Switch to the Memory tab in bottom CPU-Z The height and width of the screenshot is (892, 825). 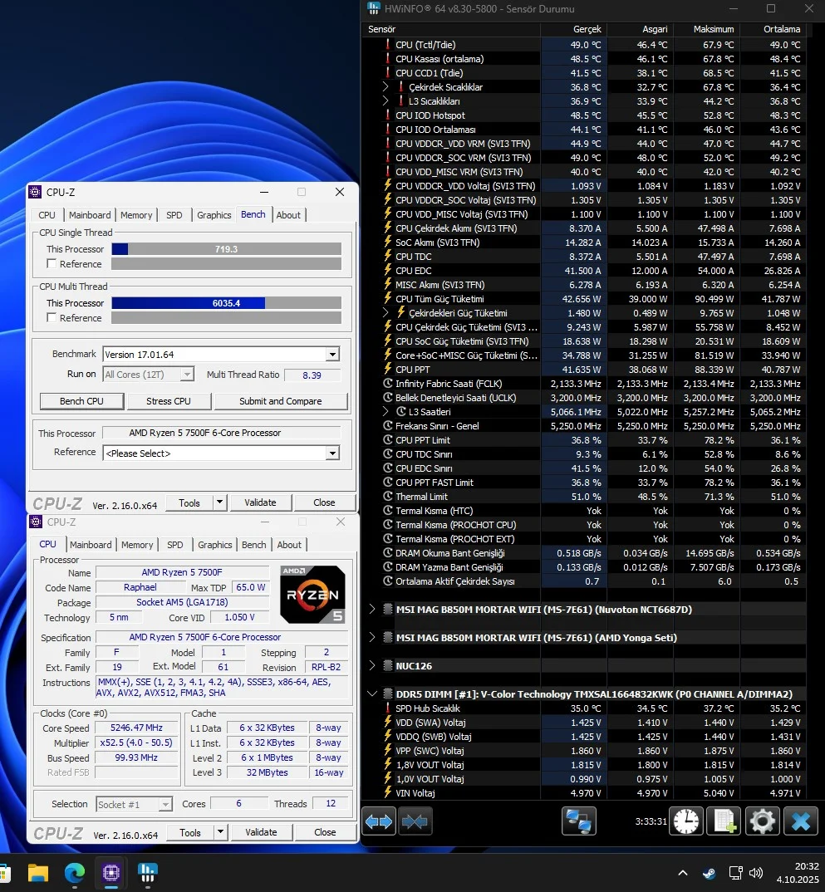click(x=137, y=545)
